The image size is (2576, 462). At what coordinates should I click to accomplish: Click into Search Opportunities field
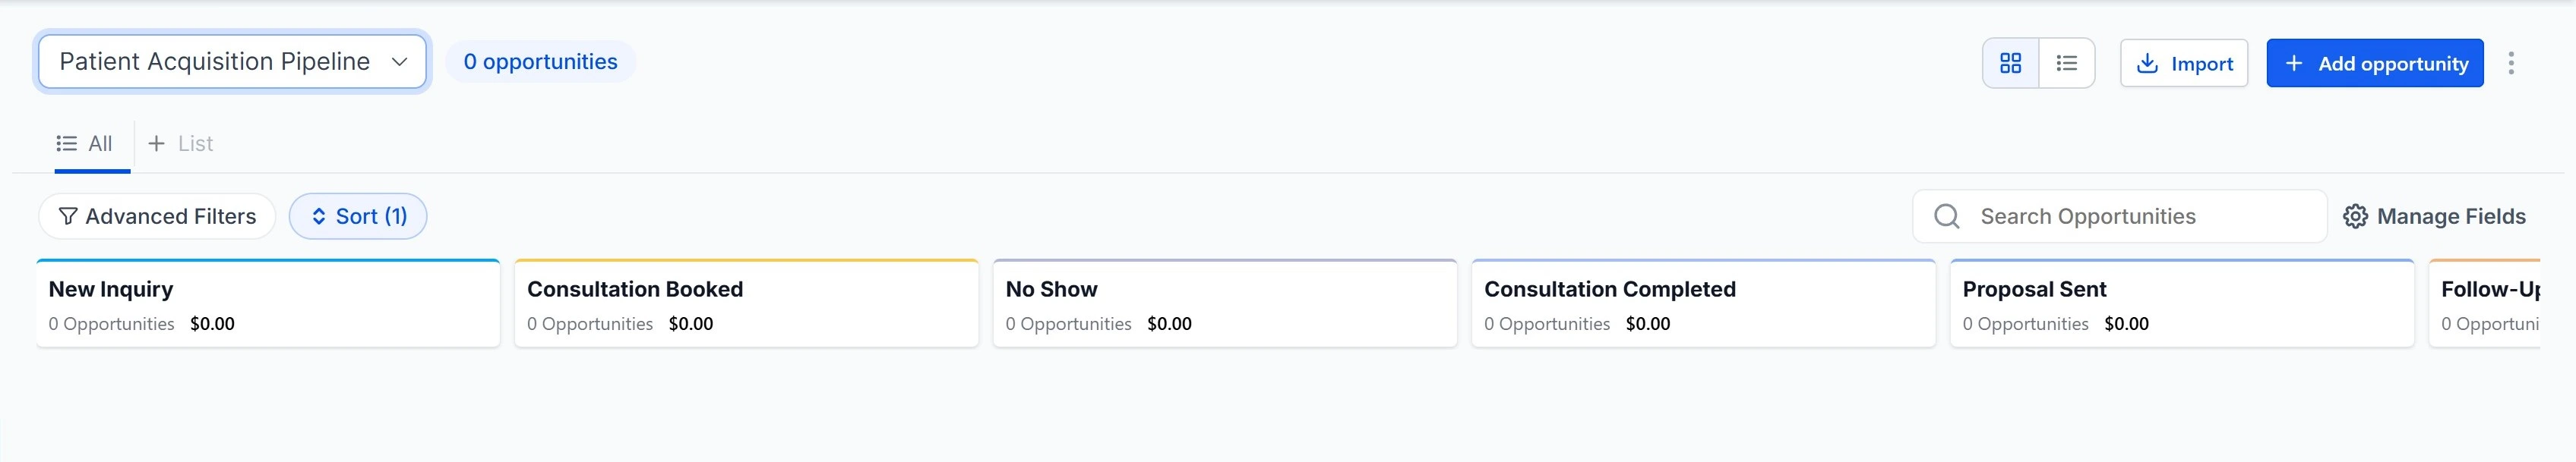(x=2140, y=216)
